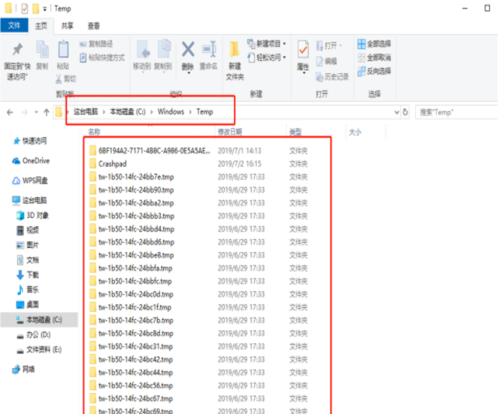Sort by the Name column header
This screenshot has width=499, height=414.
pyautogui.click(x=94, y=132)
